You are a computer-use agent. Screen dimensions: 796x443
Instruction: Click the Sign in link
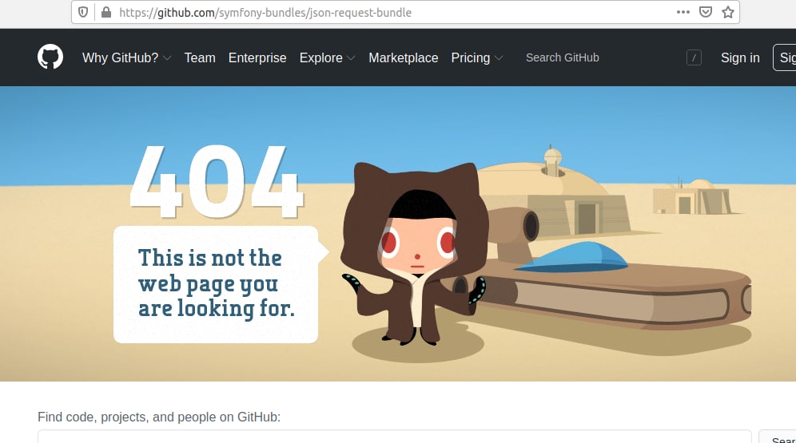(x=740, y=57)
